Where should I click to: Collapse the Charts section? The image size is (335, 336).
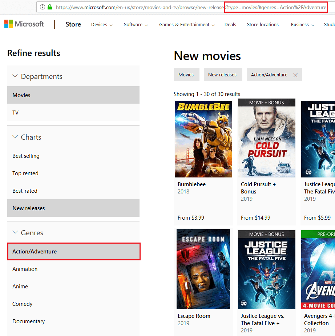click(x=15, y=137)
